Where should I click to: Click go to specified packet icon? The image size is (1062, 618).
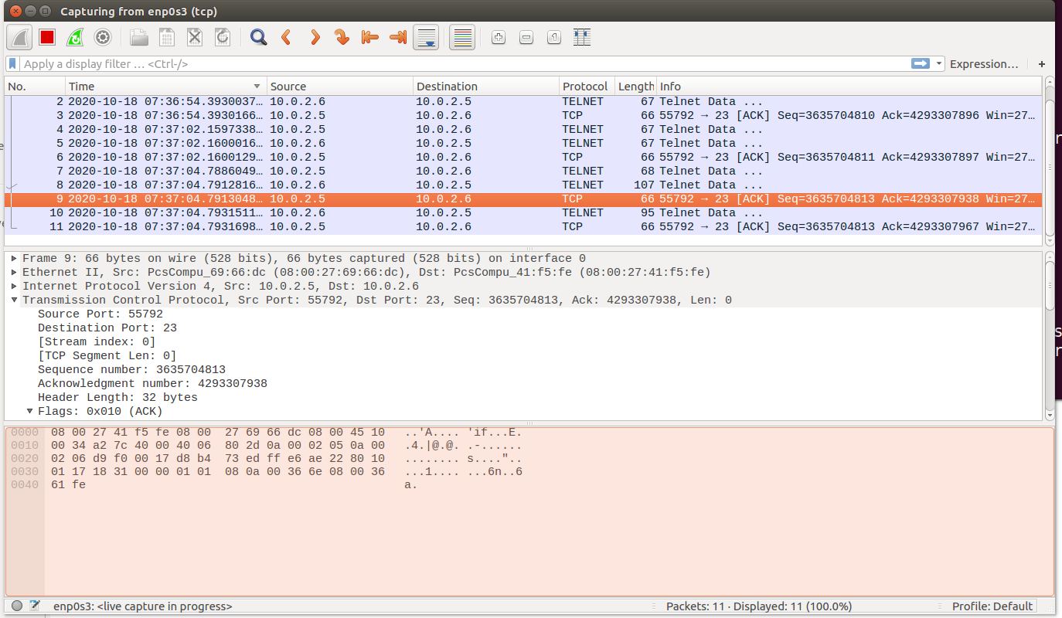[342, 37]
